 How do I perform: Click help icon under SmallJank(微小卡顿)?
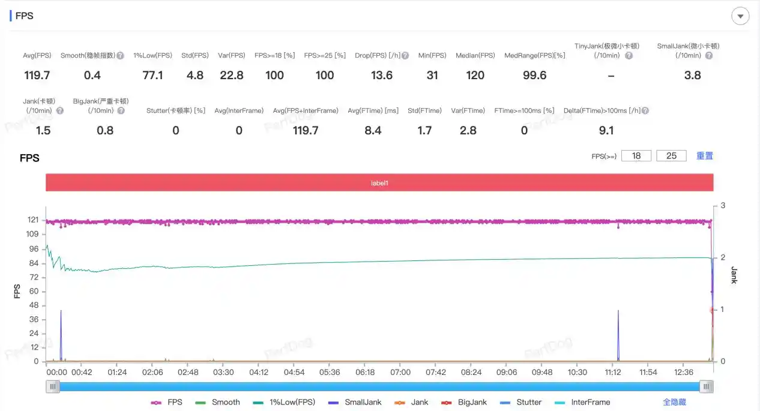tap(709, 56)
